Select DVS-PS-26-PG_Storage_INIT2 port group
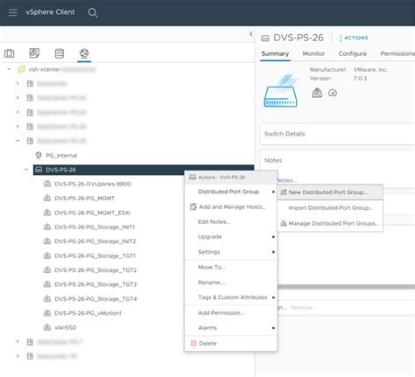Image resolution: width=415 pixels, height=377 pixels. click(95, 241)
